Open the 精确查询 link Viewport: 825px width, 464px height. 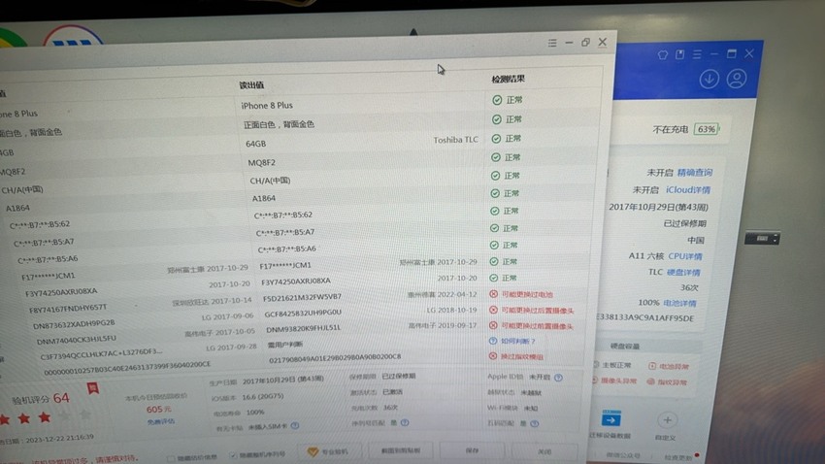click(x=695, y=173)
